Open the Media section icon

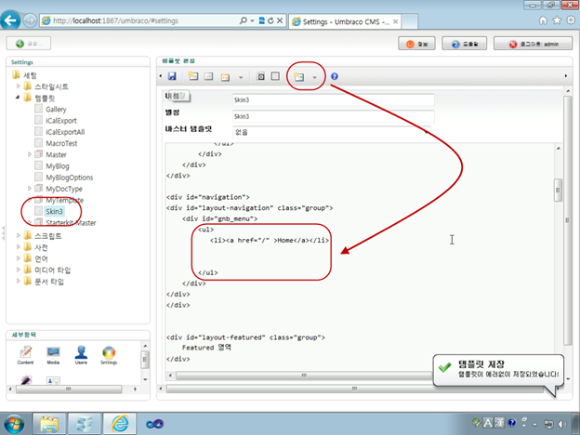pyautogui.click(x=53, y=355)
